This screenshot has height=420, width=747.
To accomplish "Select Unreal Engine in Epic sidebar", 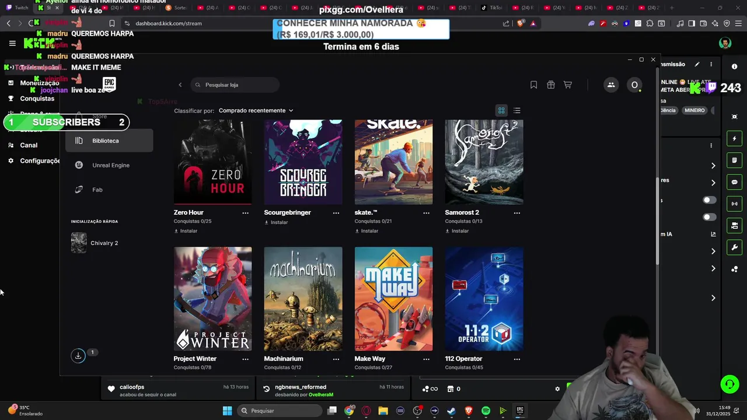I will (109, 165).
